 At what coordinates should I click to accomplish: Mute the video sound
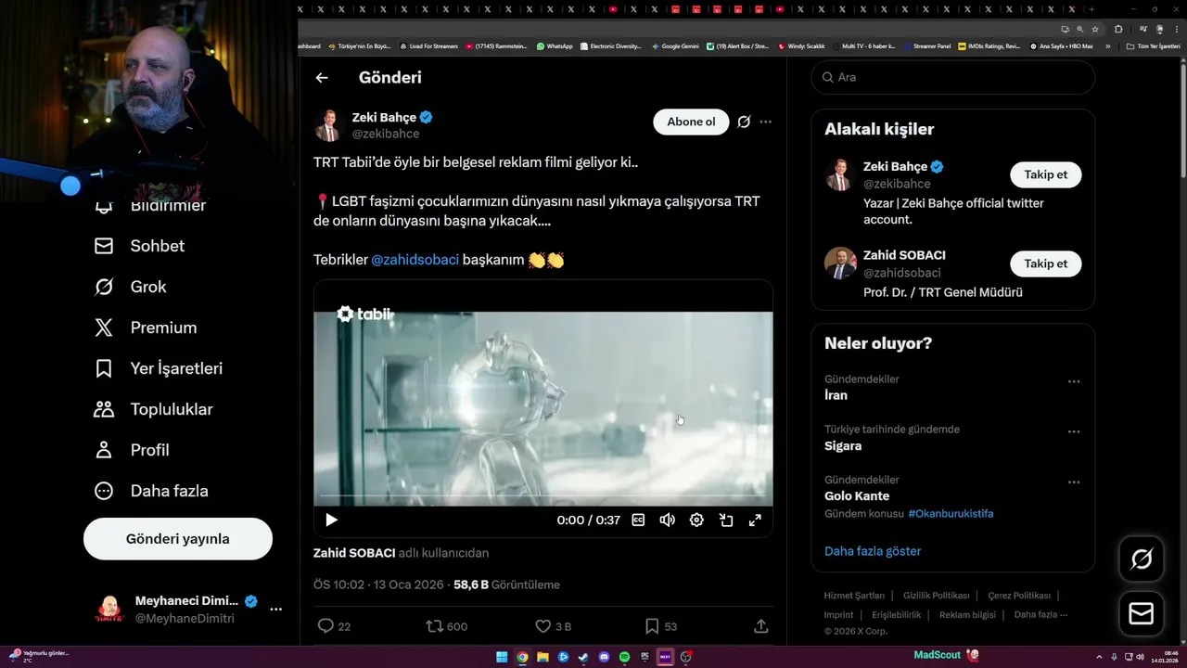(x=667, y=520)
